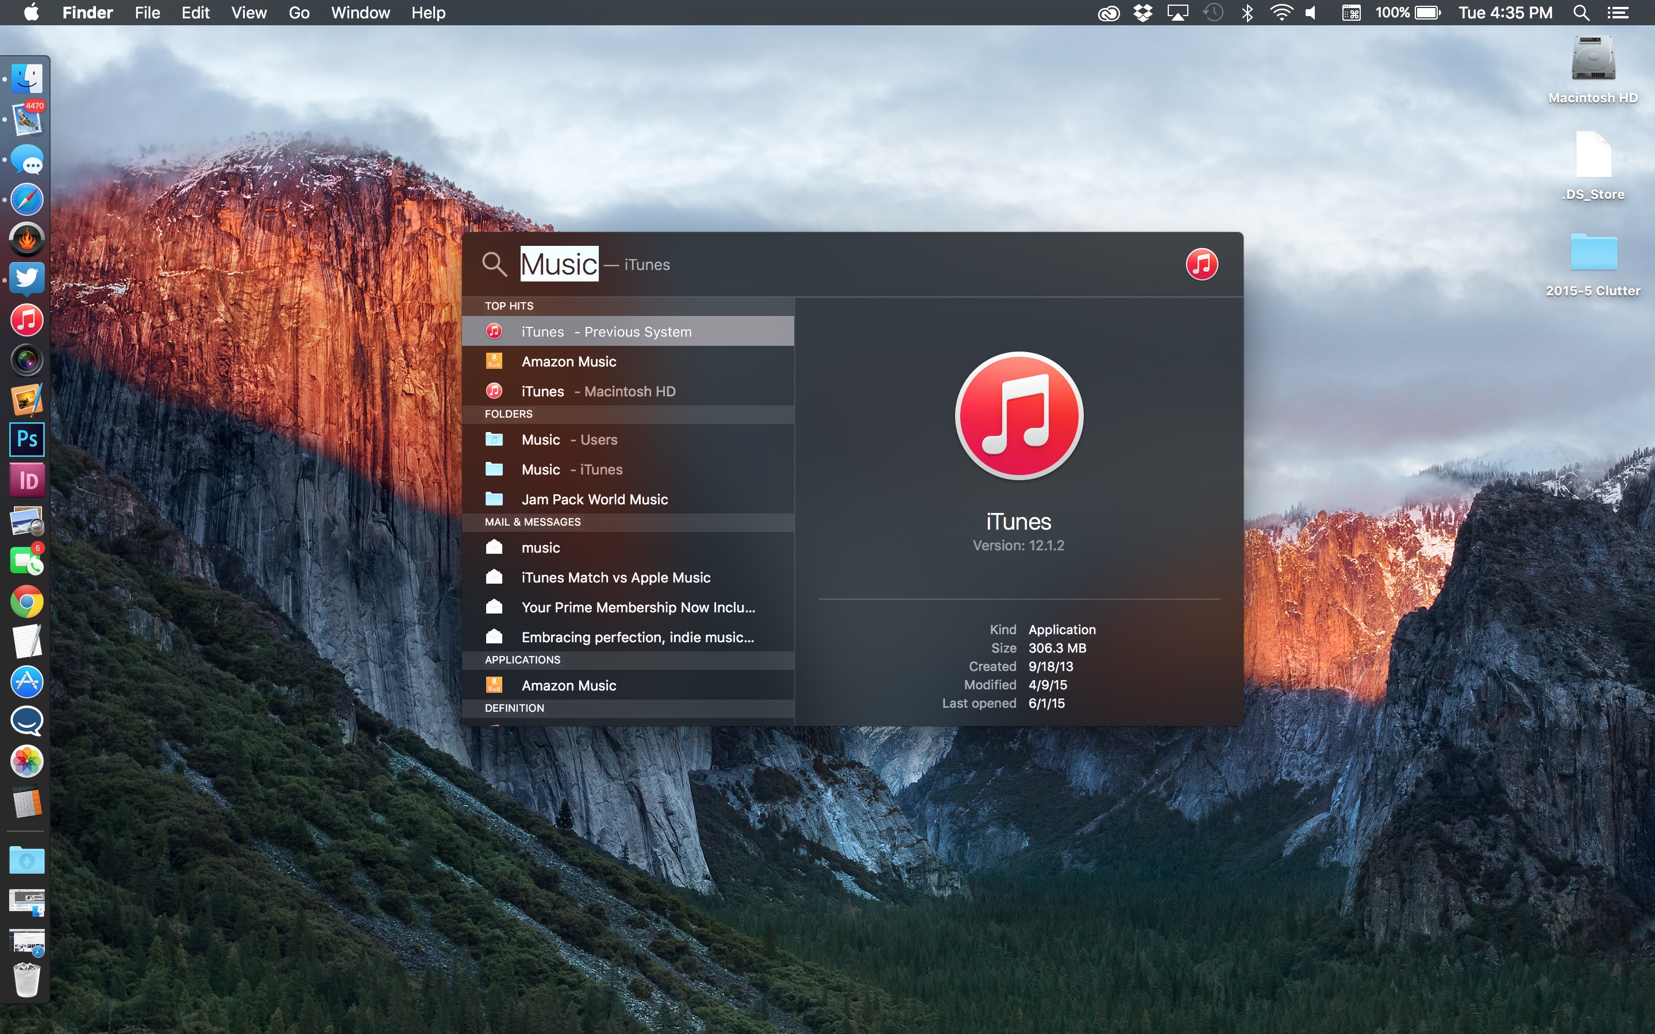Open the Go menu

[x=299, y=13]
